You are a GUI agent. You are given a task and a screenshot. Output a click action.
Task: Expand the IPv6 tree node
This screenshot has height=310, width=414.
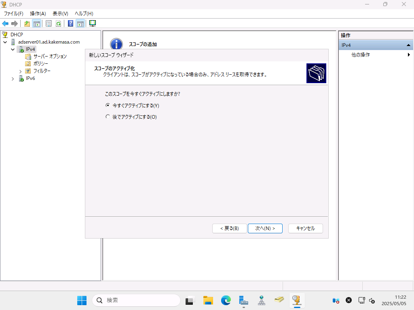coord(13,79)
